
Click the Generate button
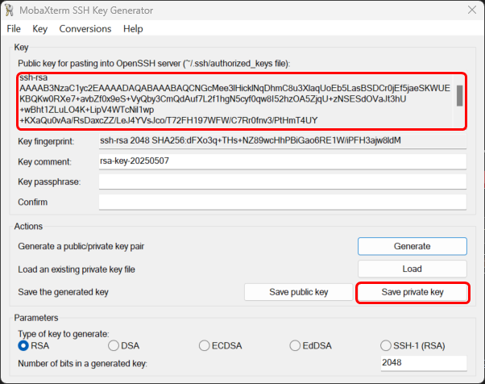click(x=412, y=246)
